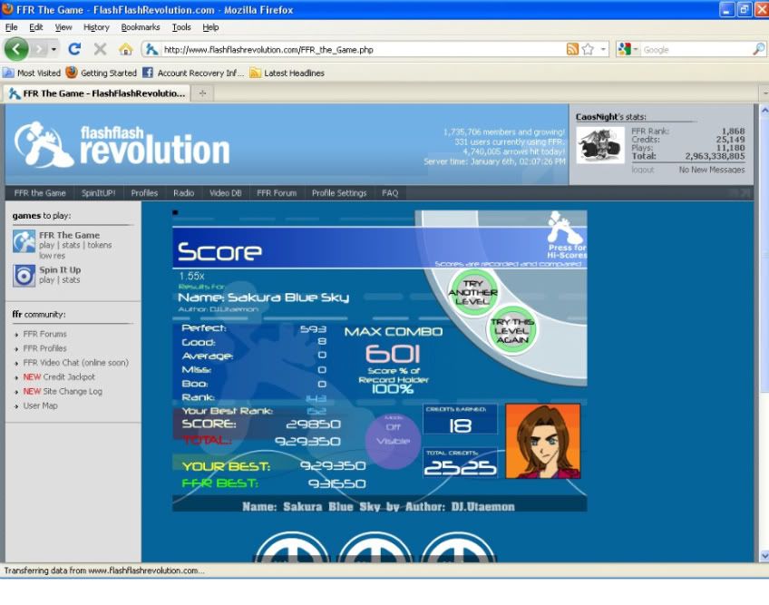Open a new tab with plus button

click(202, 93)
